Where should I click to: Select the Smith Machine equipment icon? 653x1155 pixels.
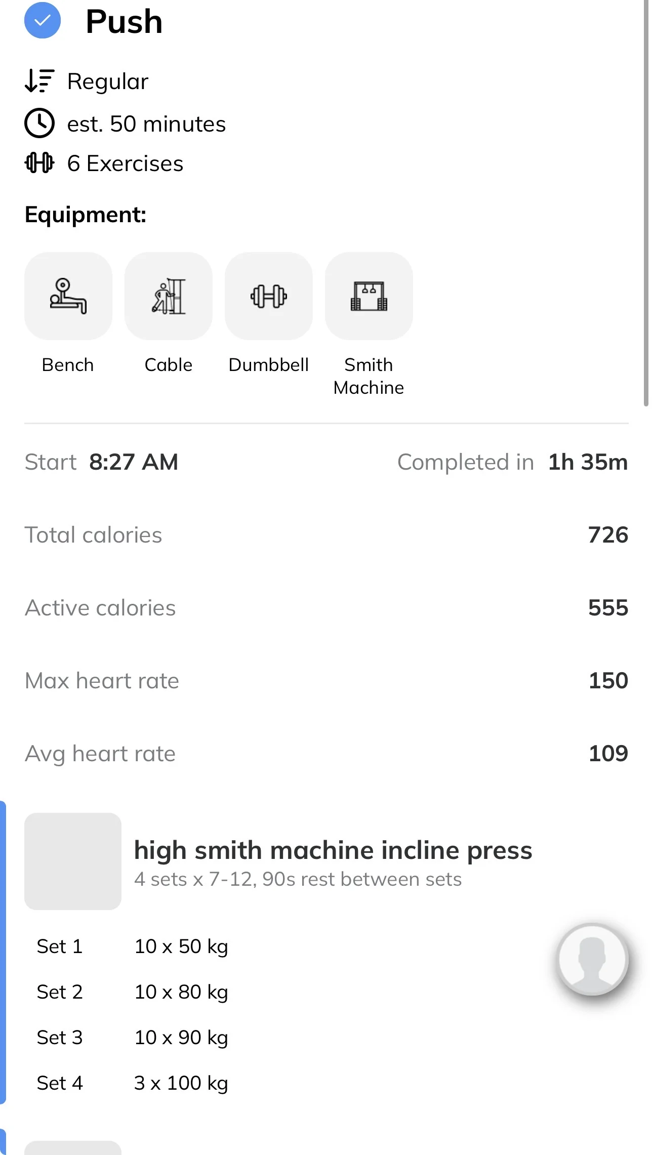(x=369, y=296)
